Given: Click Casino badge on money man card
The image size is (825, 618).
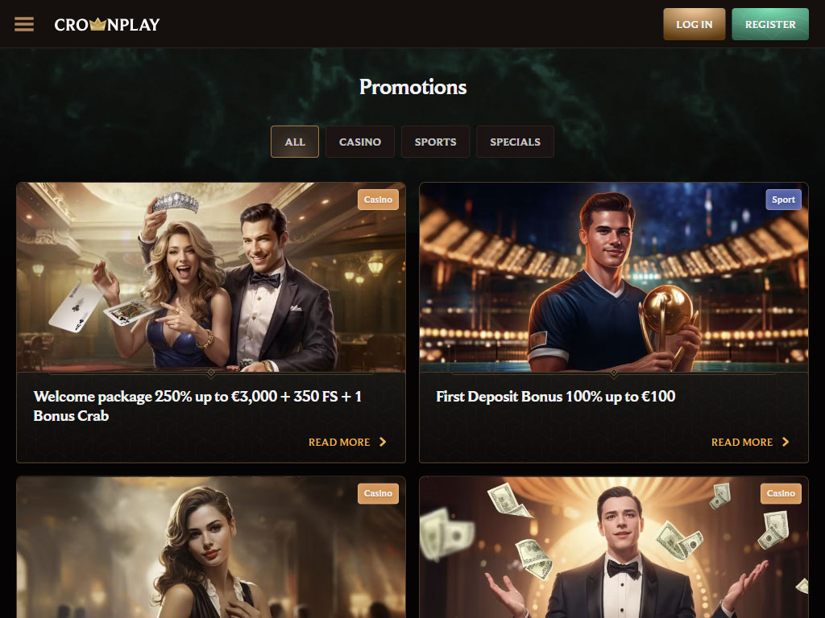Looking at the screenshot, I should (x=781, y=493).
